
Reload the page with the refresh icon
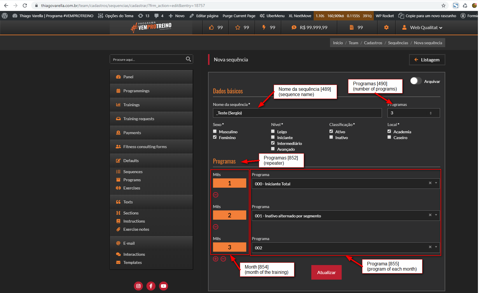point(25,6)
